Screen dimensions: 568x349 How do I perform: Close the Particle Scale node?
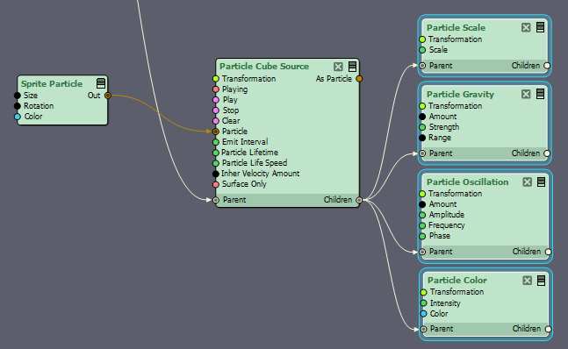pos(526,27)
